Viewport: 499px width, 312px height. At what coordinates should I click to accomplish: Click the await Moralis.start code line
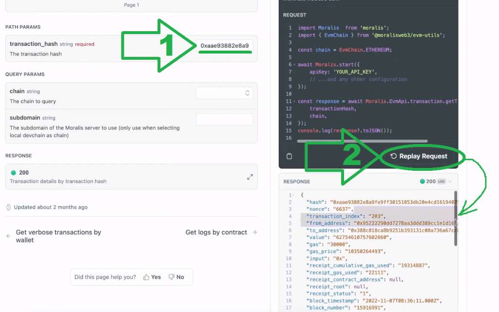pos(328,65)
